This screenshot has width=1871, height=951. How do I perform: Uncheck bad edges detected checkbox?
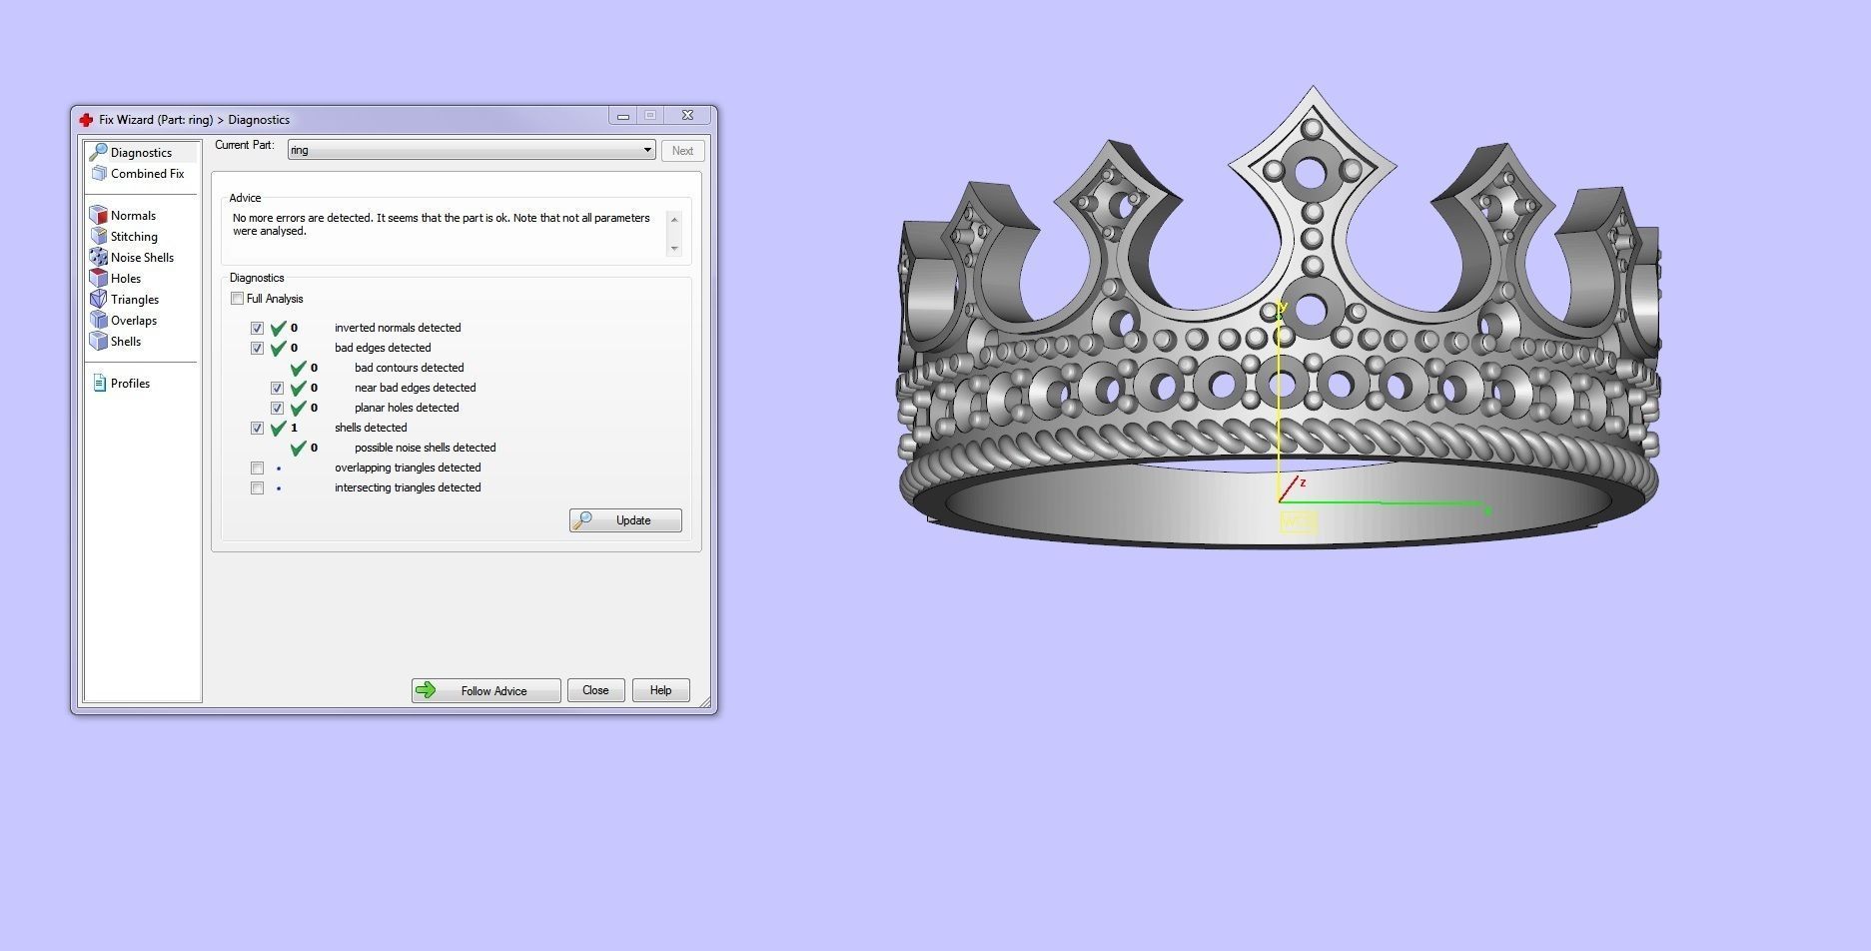257,348
